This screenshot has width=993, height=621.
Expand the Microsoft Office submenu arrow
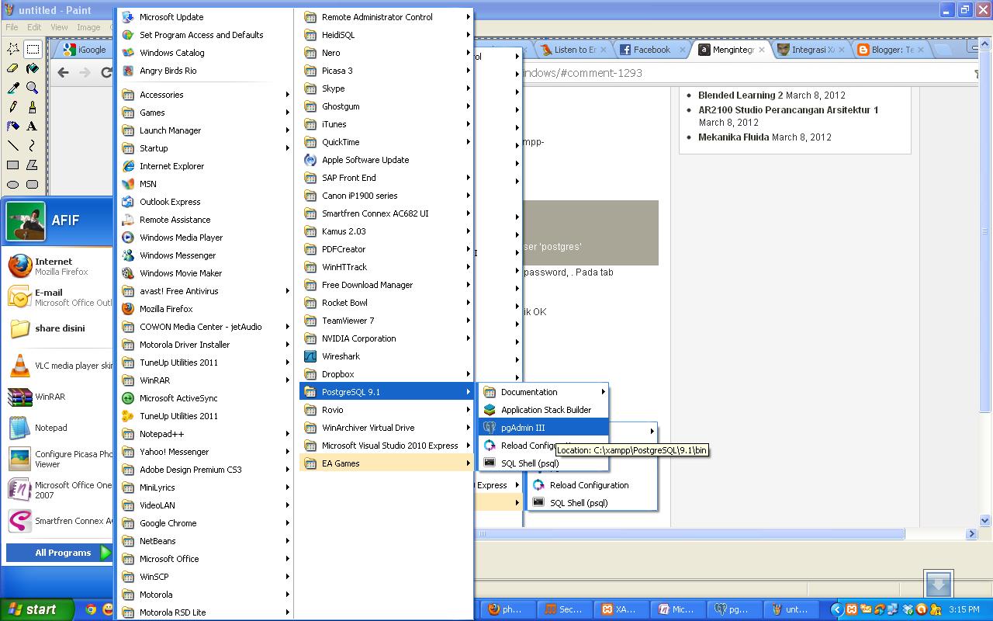[x=287, y=559]
